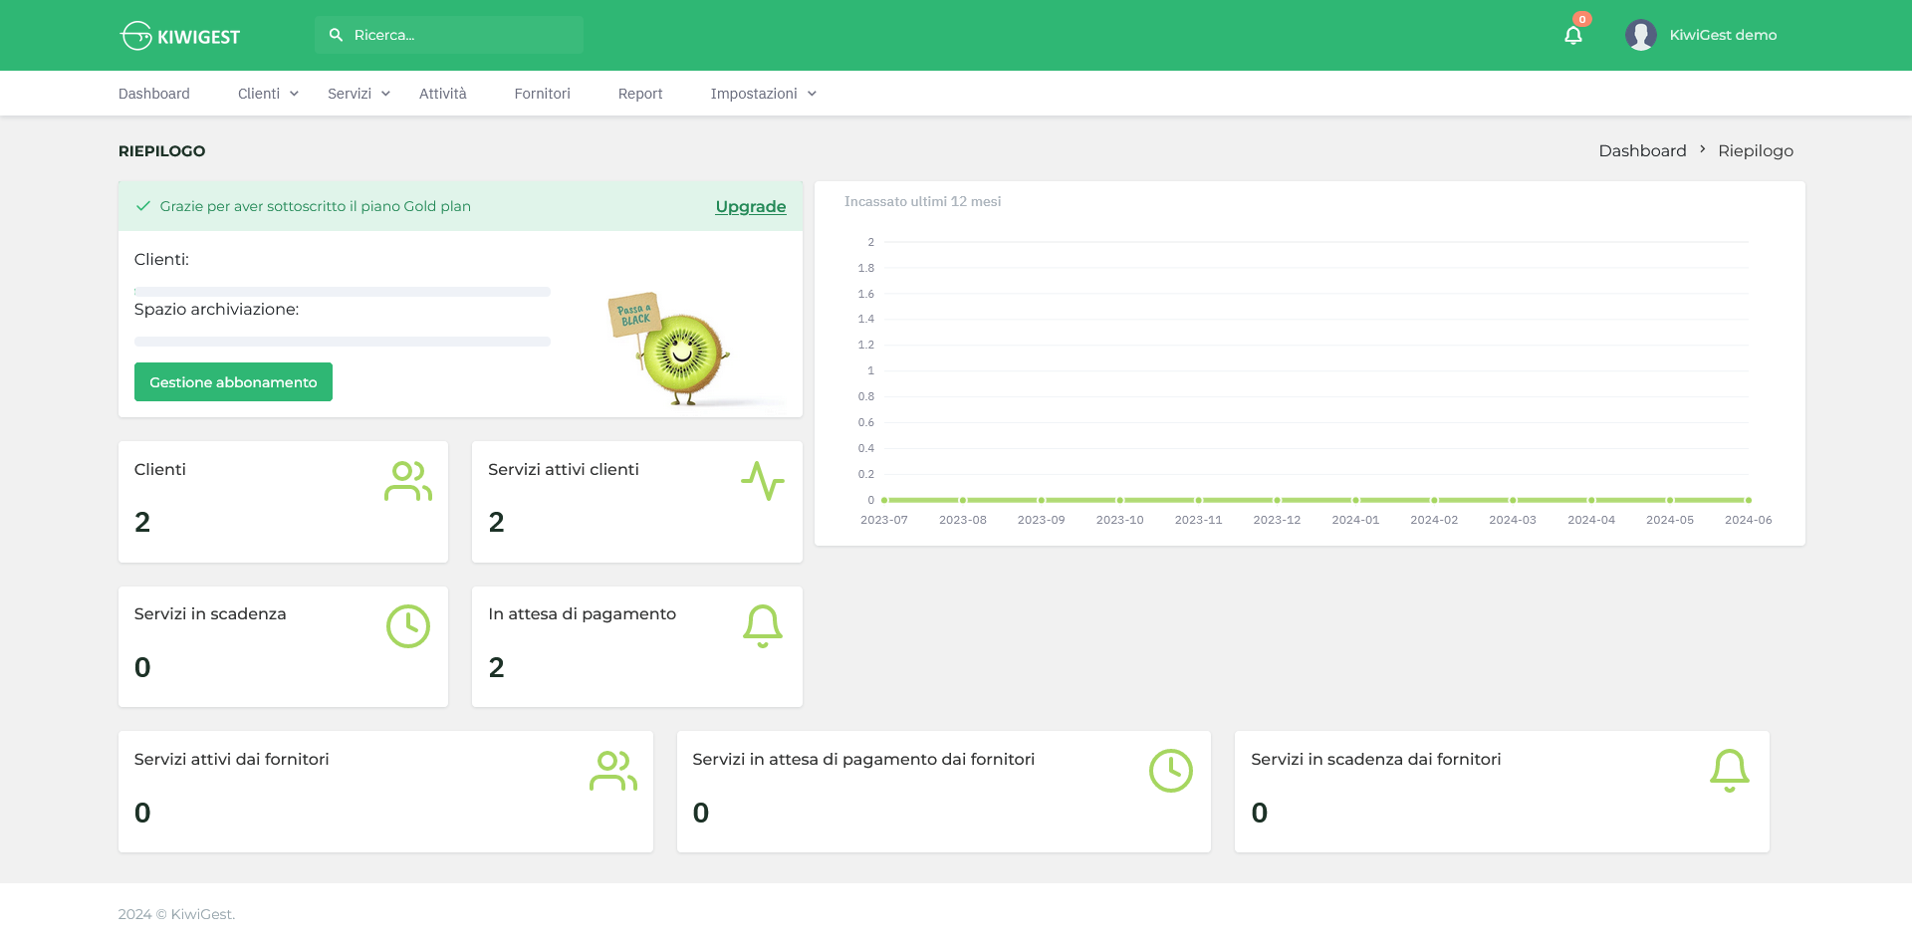Click 'Servizi in attesa di pagamento dai fornitori' title
Image resolution: width=1912 pixels, height=943 pixels.
tap(863, 760)
